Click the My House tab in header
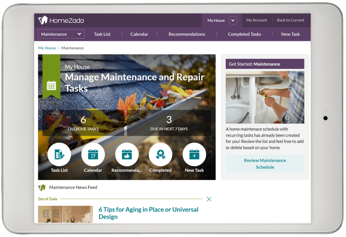Screen dimensions: 346x237 coord(216,20)
